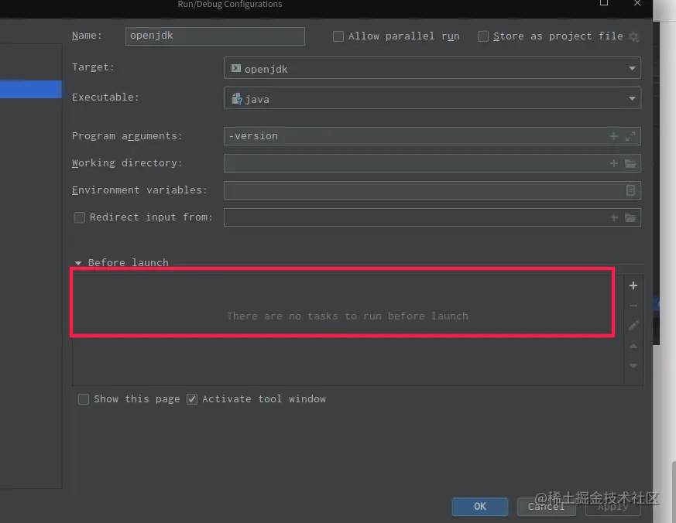Viewport: 676px width, 523px height.
Task: Click the Environment variables field
Action: point(432,190)
